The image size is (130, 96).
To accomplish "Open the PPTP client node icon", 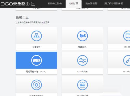I will [x=127, y=60].
